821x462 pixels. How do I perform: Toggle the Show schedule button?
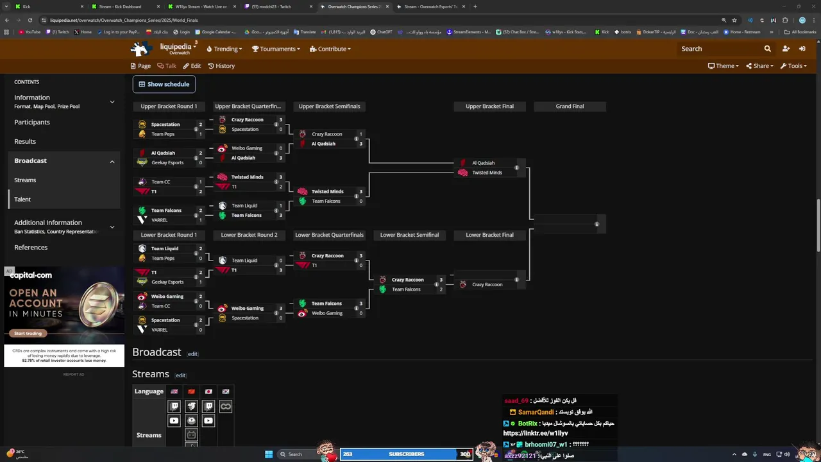tap(164, 84)
